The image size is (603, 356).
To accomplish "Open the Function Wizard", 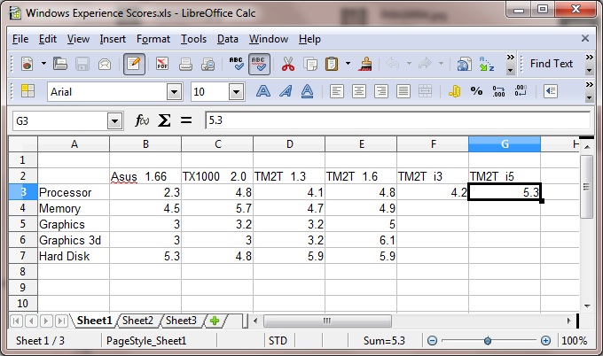I will click(x=142, y=121).
